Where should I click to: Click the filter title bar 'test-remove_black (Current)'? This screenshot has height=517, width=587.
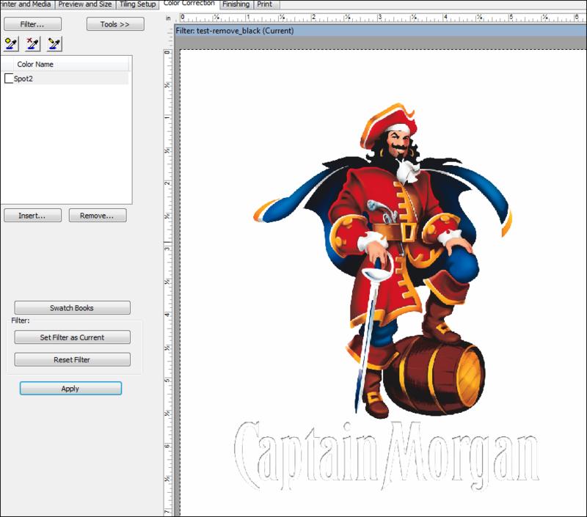click(x=381, y=31)
